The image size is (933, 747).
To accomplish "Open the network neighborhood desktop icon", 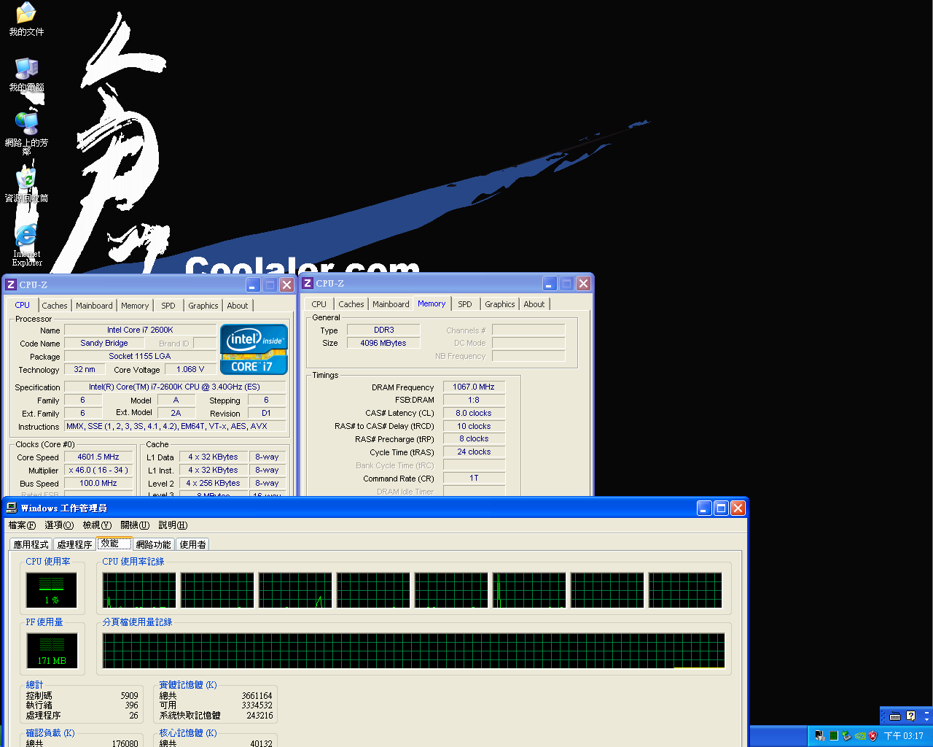I will click(26, 133).
